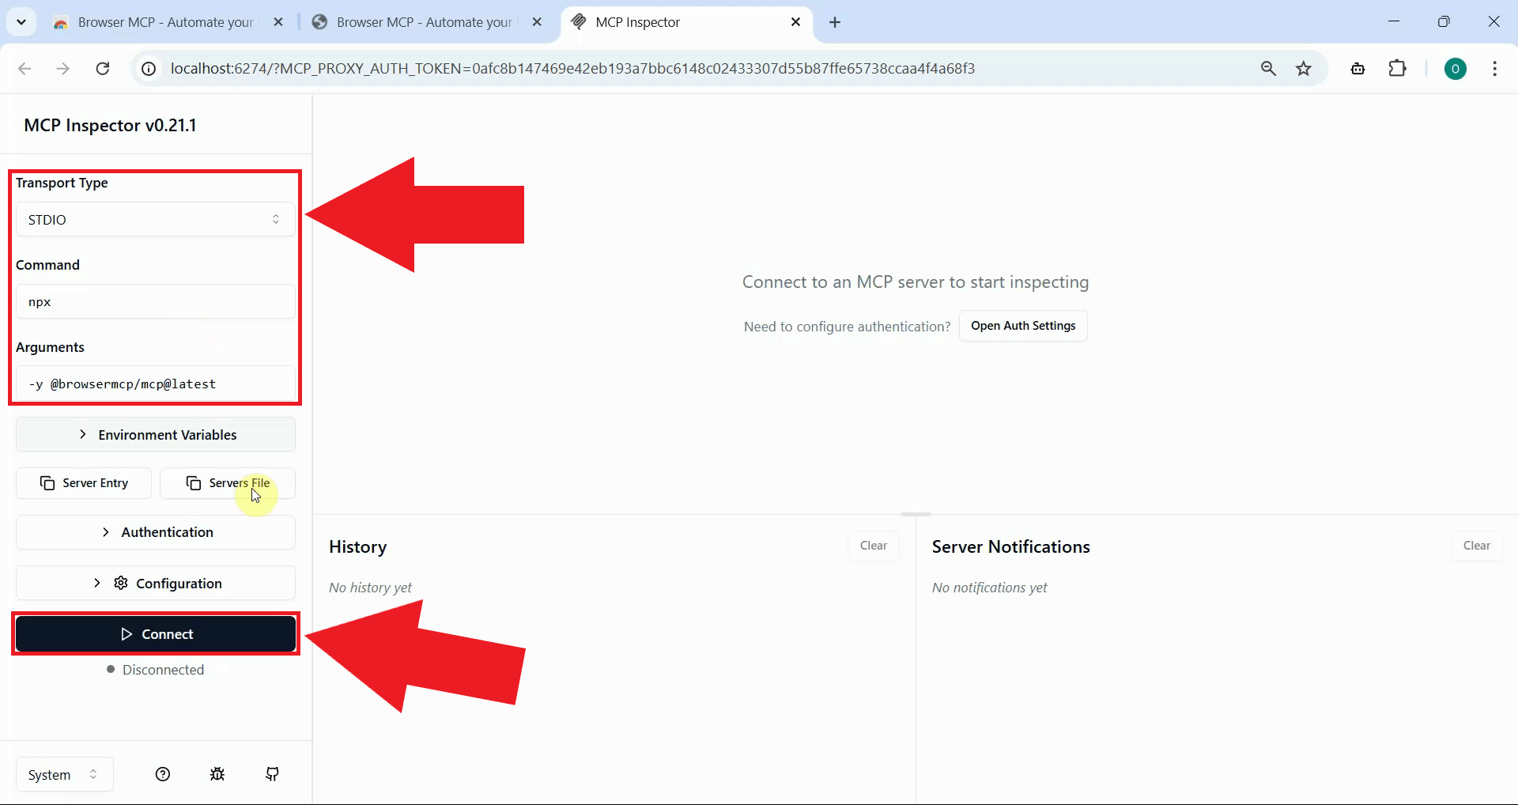Image resolution: width=1518 pixels, height=805 pixels.
Task: Open the System theme selector
Action: 63,774
